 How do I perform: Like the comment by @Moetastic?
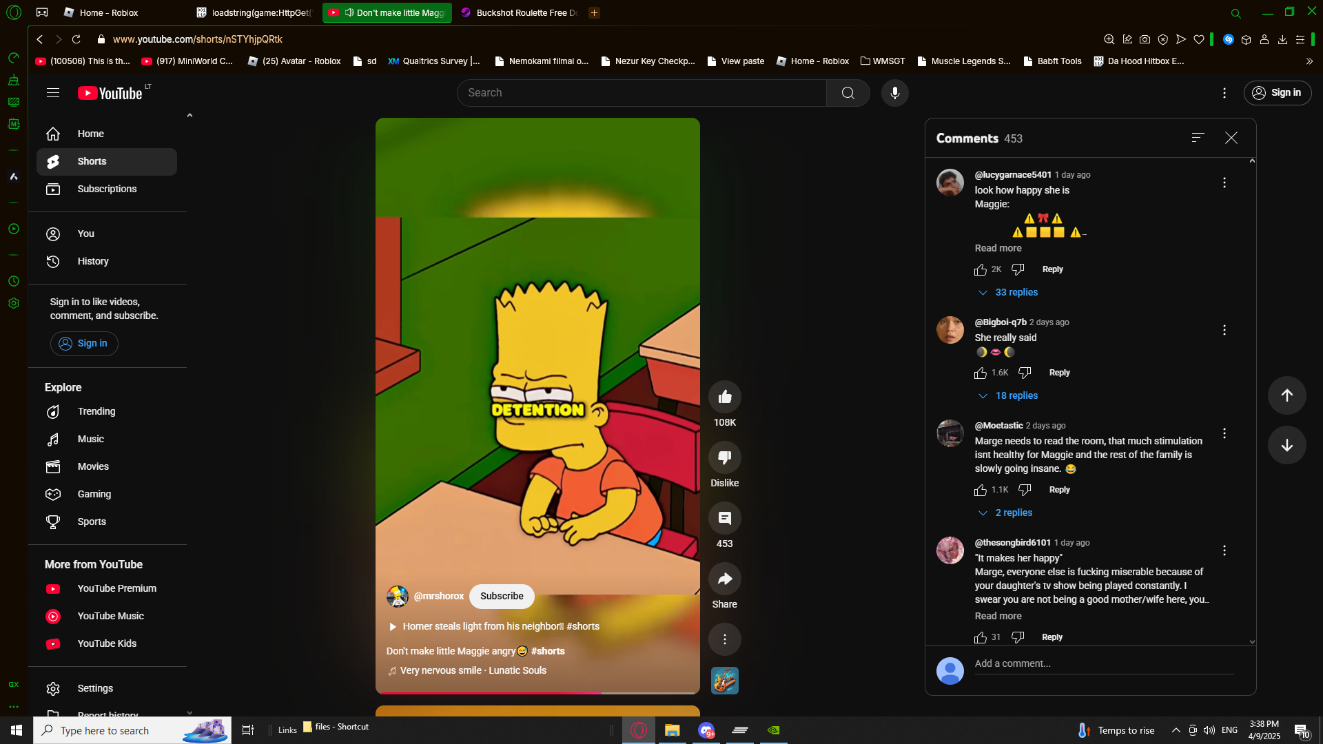pos(981,490)
